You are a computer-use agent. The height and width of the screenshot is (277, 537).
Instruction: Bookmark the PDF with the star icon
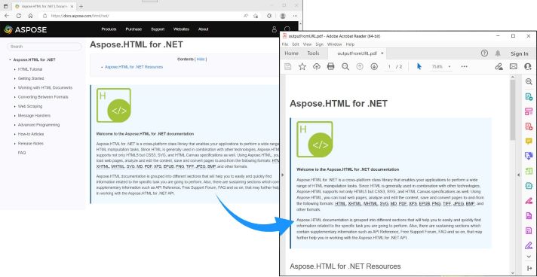tap(302, 67)
